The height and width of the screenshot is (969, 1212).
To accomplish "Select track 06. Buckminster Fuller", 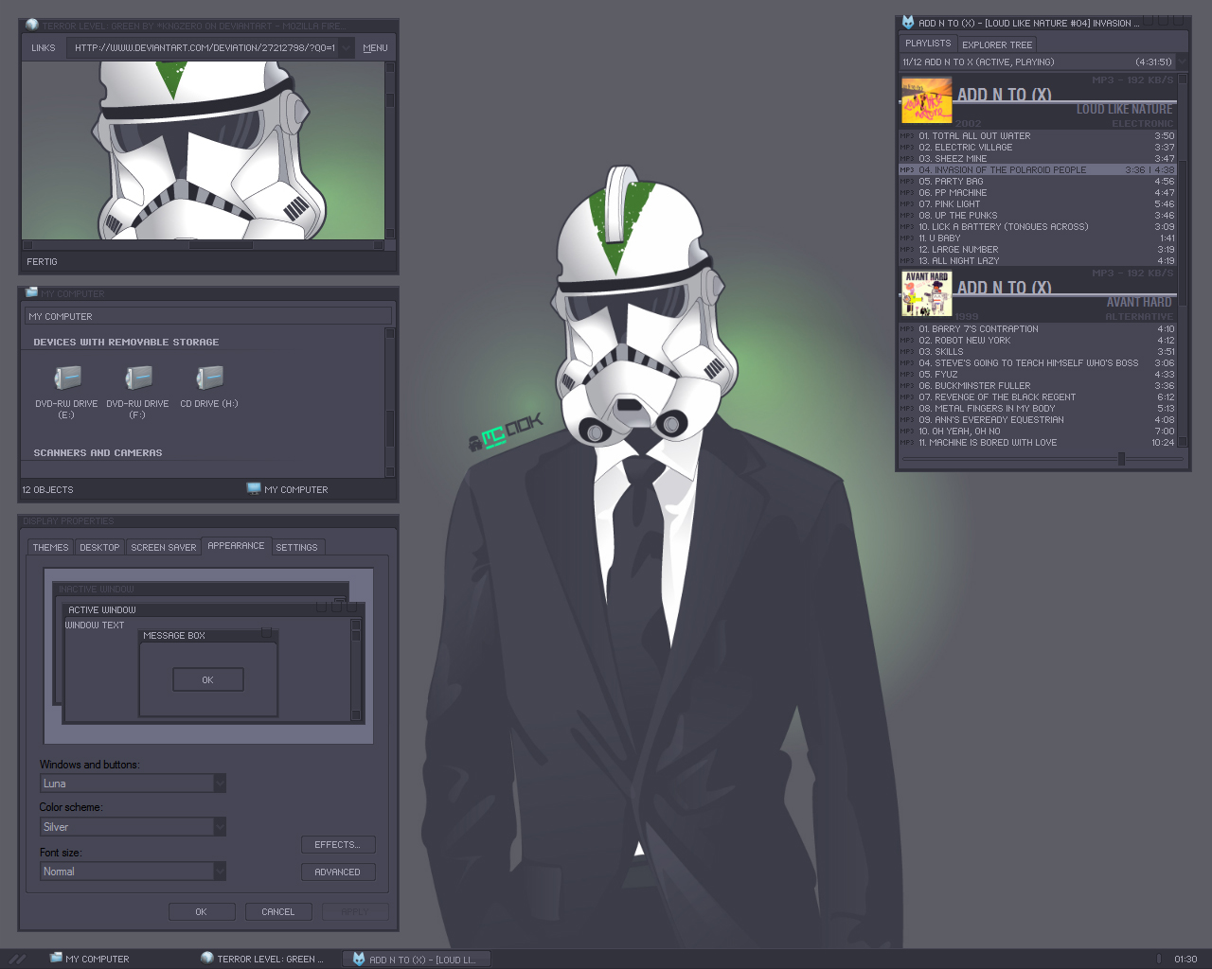I will 1037,386.
